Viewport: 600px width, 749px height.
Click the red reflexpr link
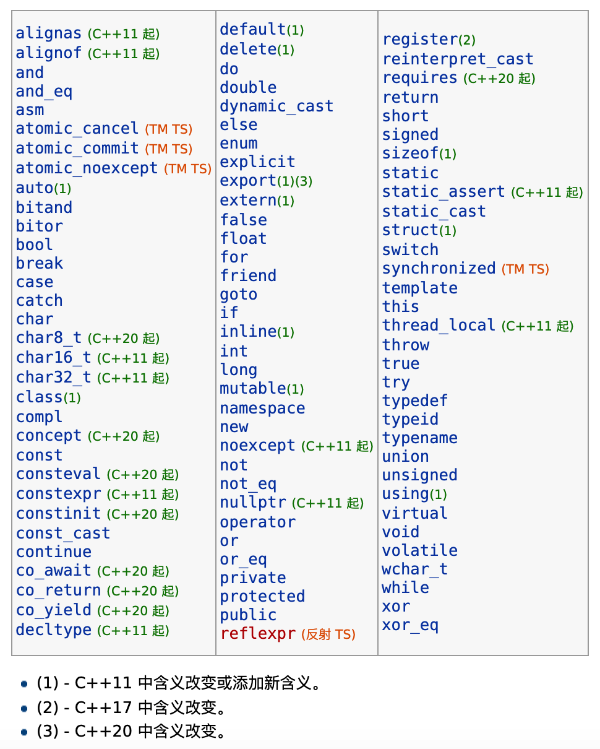[257, 634]
